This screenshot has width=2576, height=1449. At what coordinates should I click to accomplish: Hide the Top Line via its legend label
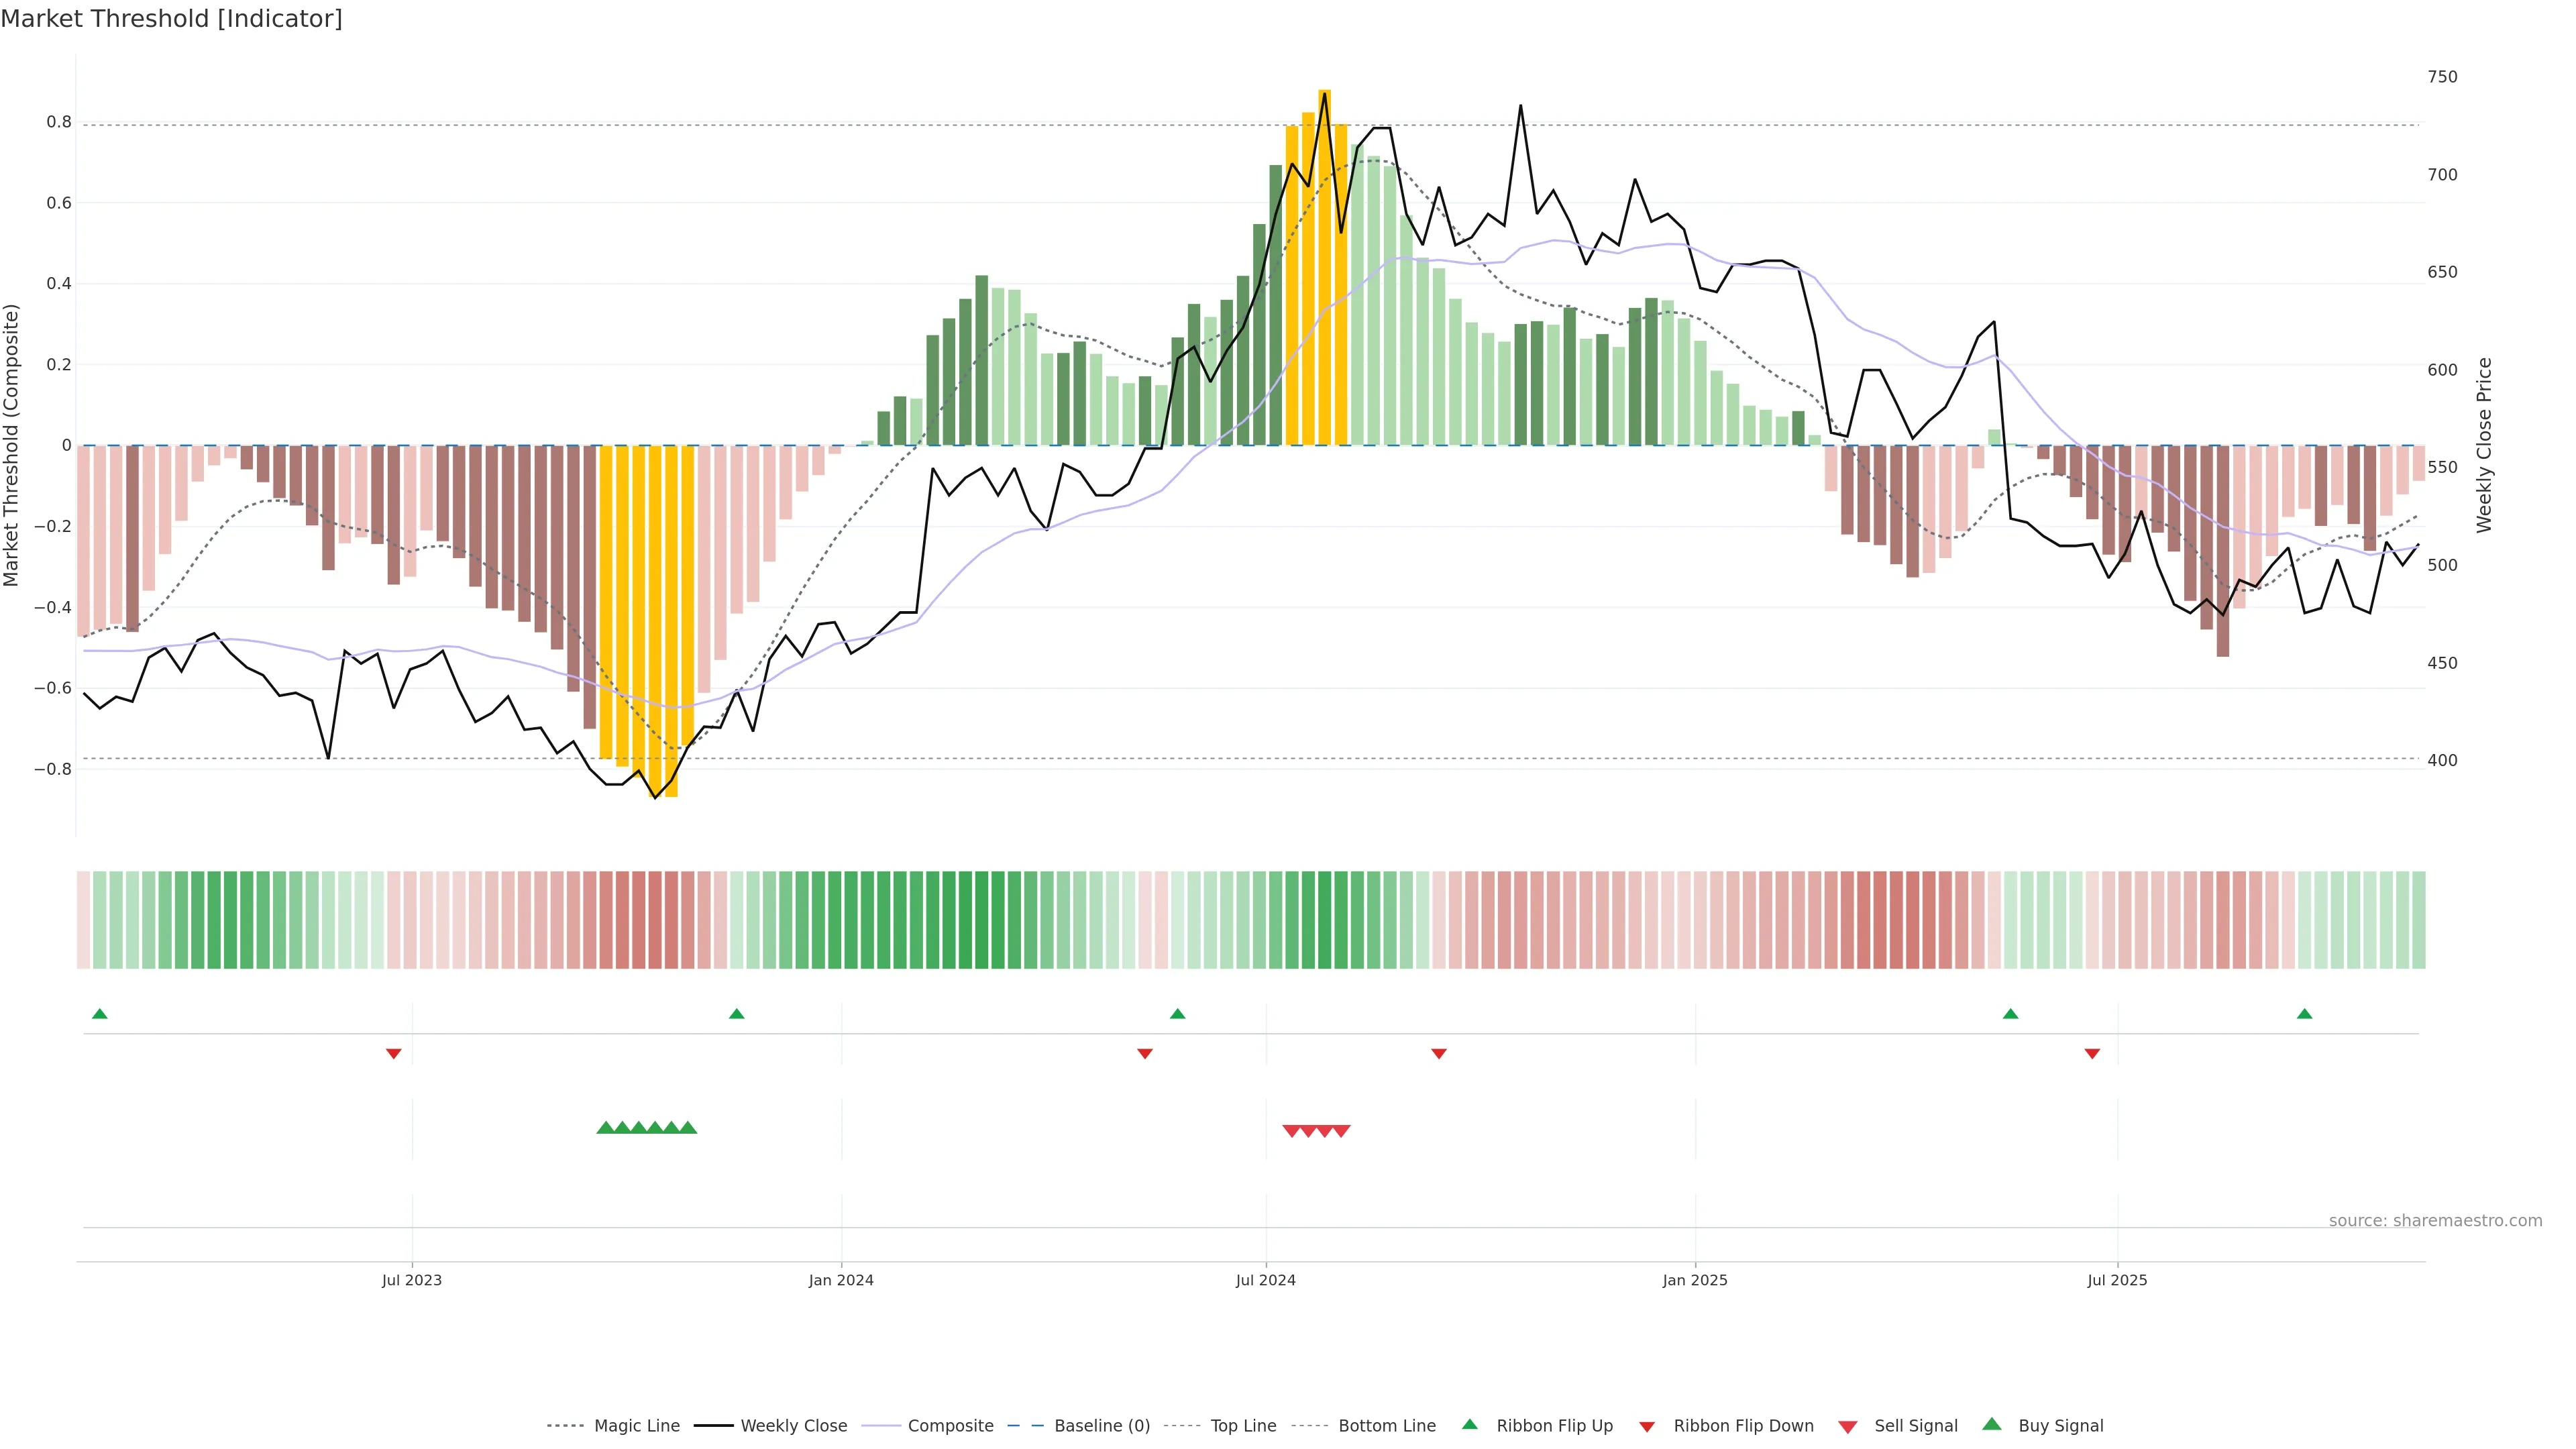click(x=1243, y=1426)
